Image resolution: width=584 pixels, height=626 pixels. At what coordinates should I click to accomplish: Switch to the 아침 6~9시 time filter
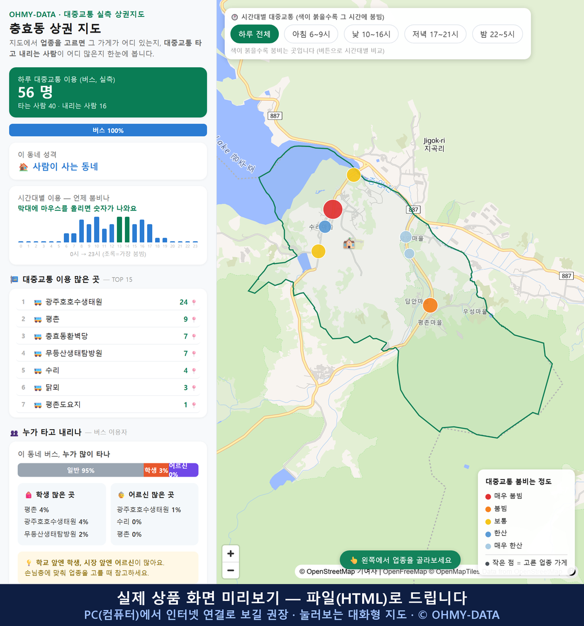pos(311,34)
